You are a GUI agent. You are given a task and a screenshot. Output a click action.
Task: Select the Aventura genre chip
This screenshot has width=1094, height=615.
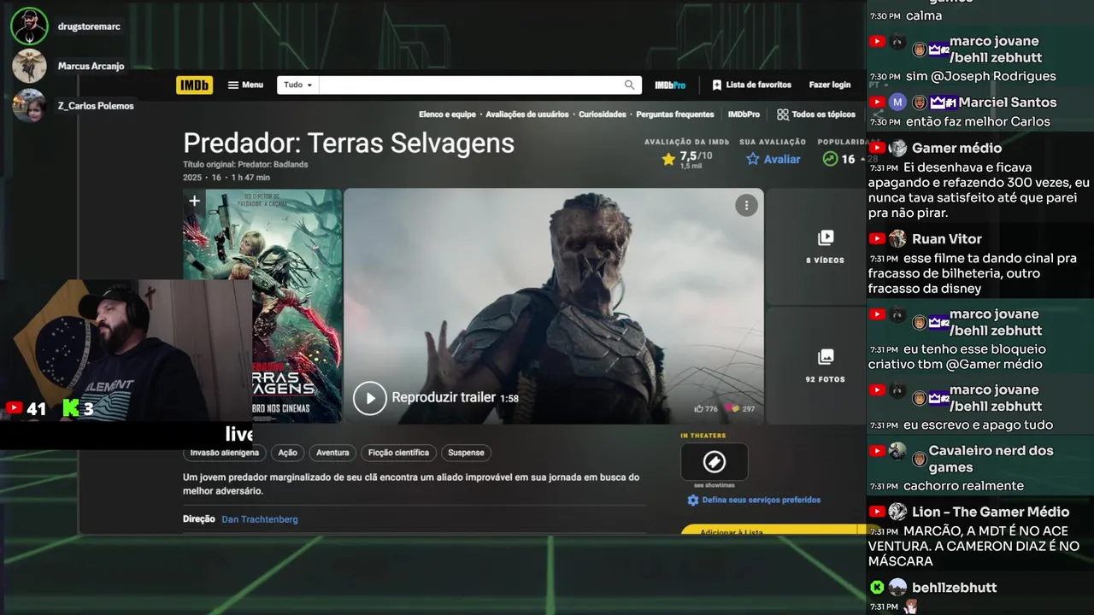tap(332, 453)
